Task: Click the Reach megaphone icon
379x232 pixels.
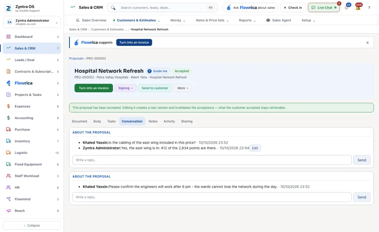Action: [8, 211]
